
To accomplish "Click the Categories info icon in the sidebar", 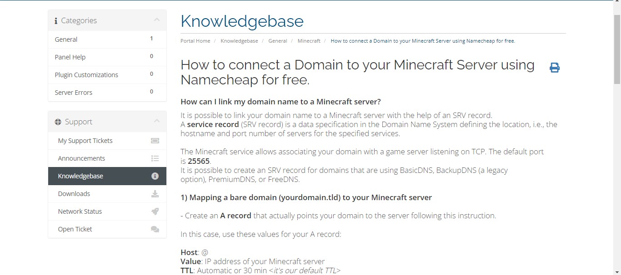I will [56, 20].
